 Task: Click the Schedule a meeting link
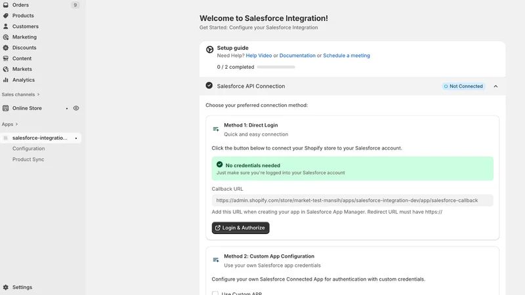pos(346,56)
